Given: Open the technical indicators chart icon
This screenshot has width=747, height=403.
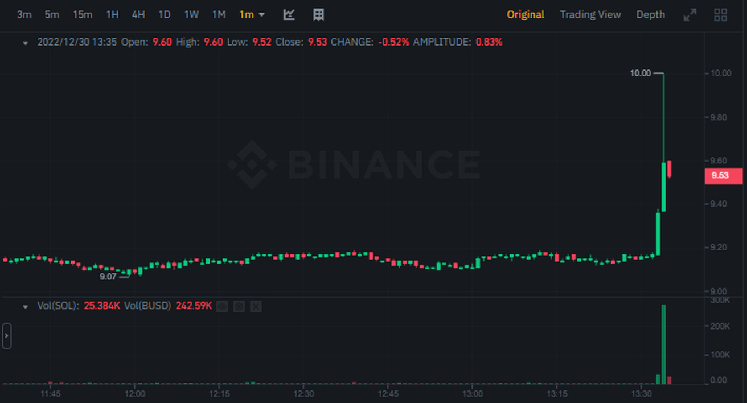Looking at the screenshot, I should pos(289,15).
